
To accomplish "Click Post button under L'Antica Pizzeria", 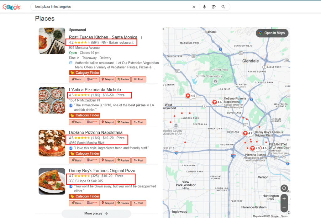I will [139, 122].
